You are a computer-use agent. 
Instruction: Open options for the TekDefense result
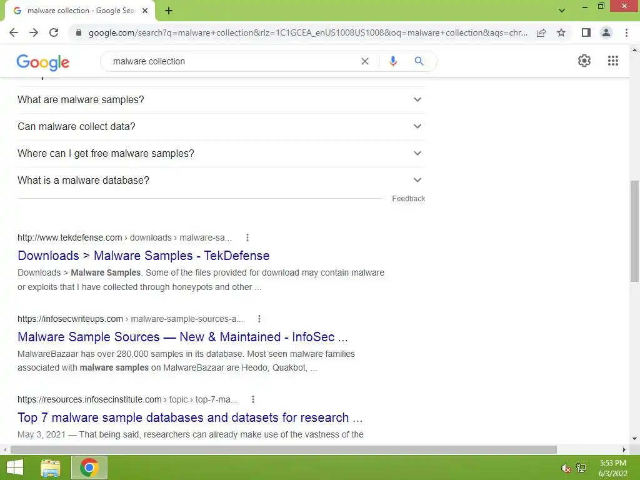point(247,237)
